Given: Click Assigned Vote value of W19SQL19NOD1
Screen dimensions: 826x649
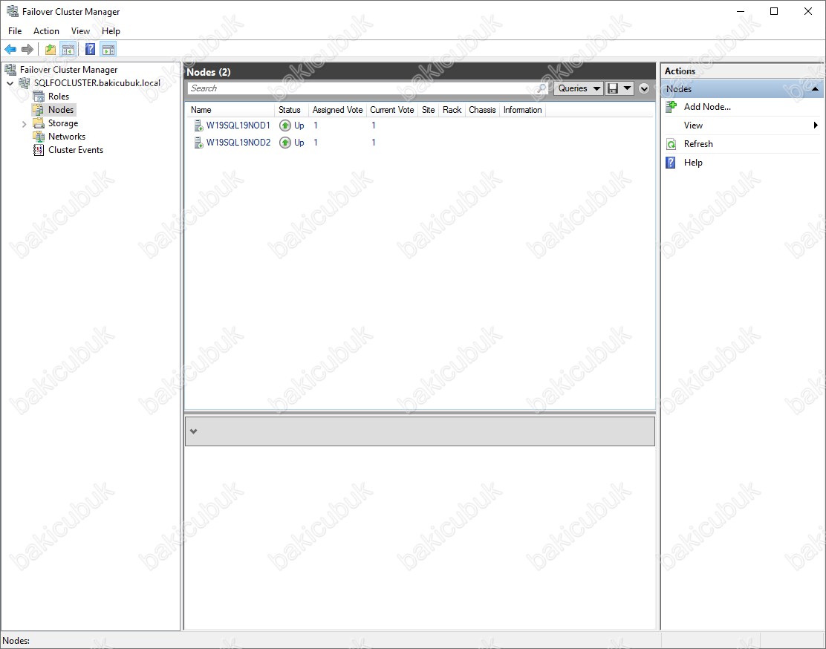Looking at the screenshot, I should click(316, 125).
